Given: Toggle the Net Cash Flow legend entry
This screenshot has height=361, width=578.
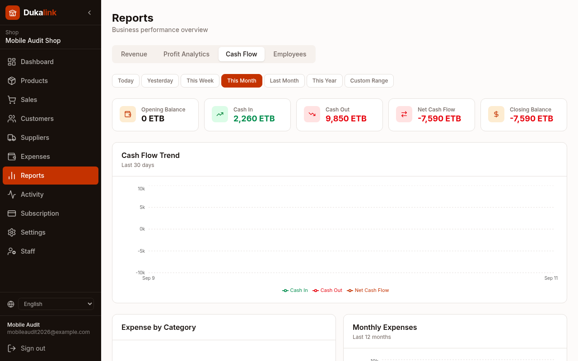Looking at the screenshot, I should [368, 291].
